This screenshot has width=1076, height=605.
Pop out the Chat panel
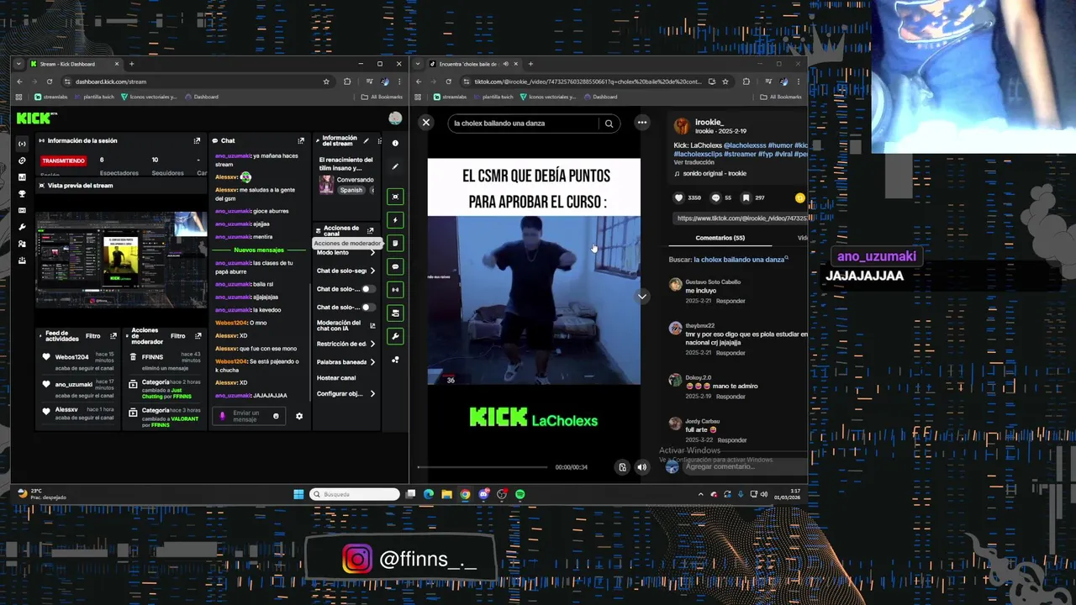pos(301,140)
